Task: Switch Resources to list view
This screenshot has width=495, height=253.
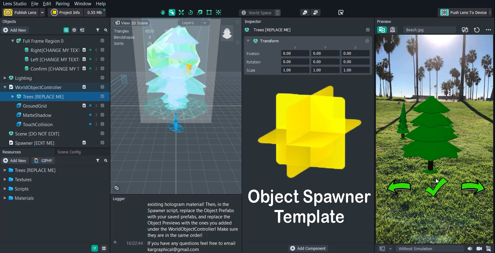Action: pos(95,248)
